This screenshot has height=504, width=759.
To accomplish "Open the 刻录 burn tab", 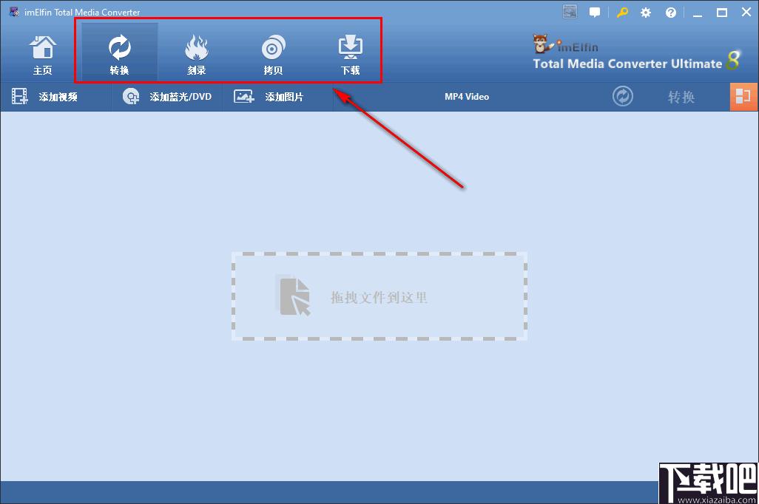I will [x=196, y=55].
